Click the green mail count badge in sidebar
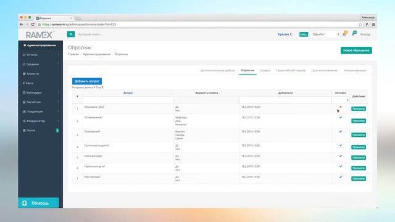Screen dimensions: 395x222 tap(57, 130)
